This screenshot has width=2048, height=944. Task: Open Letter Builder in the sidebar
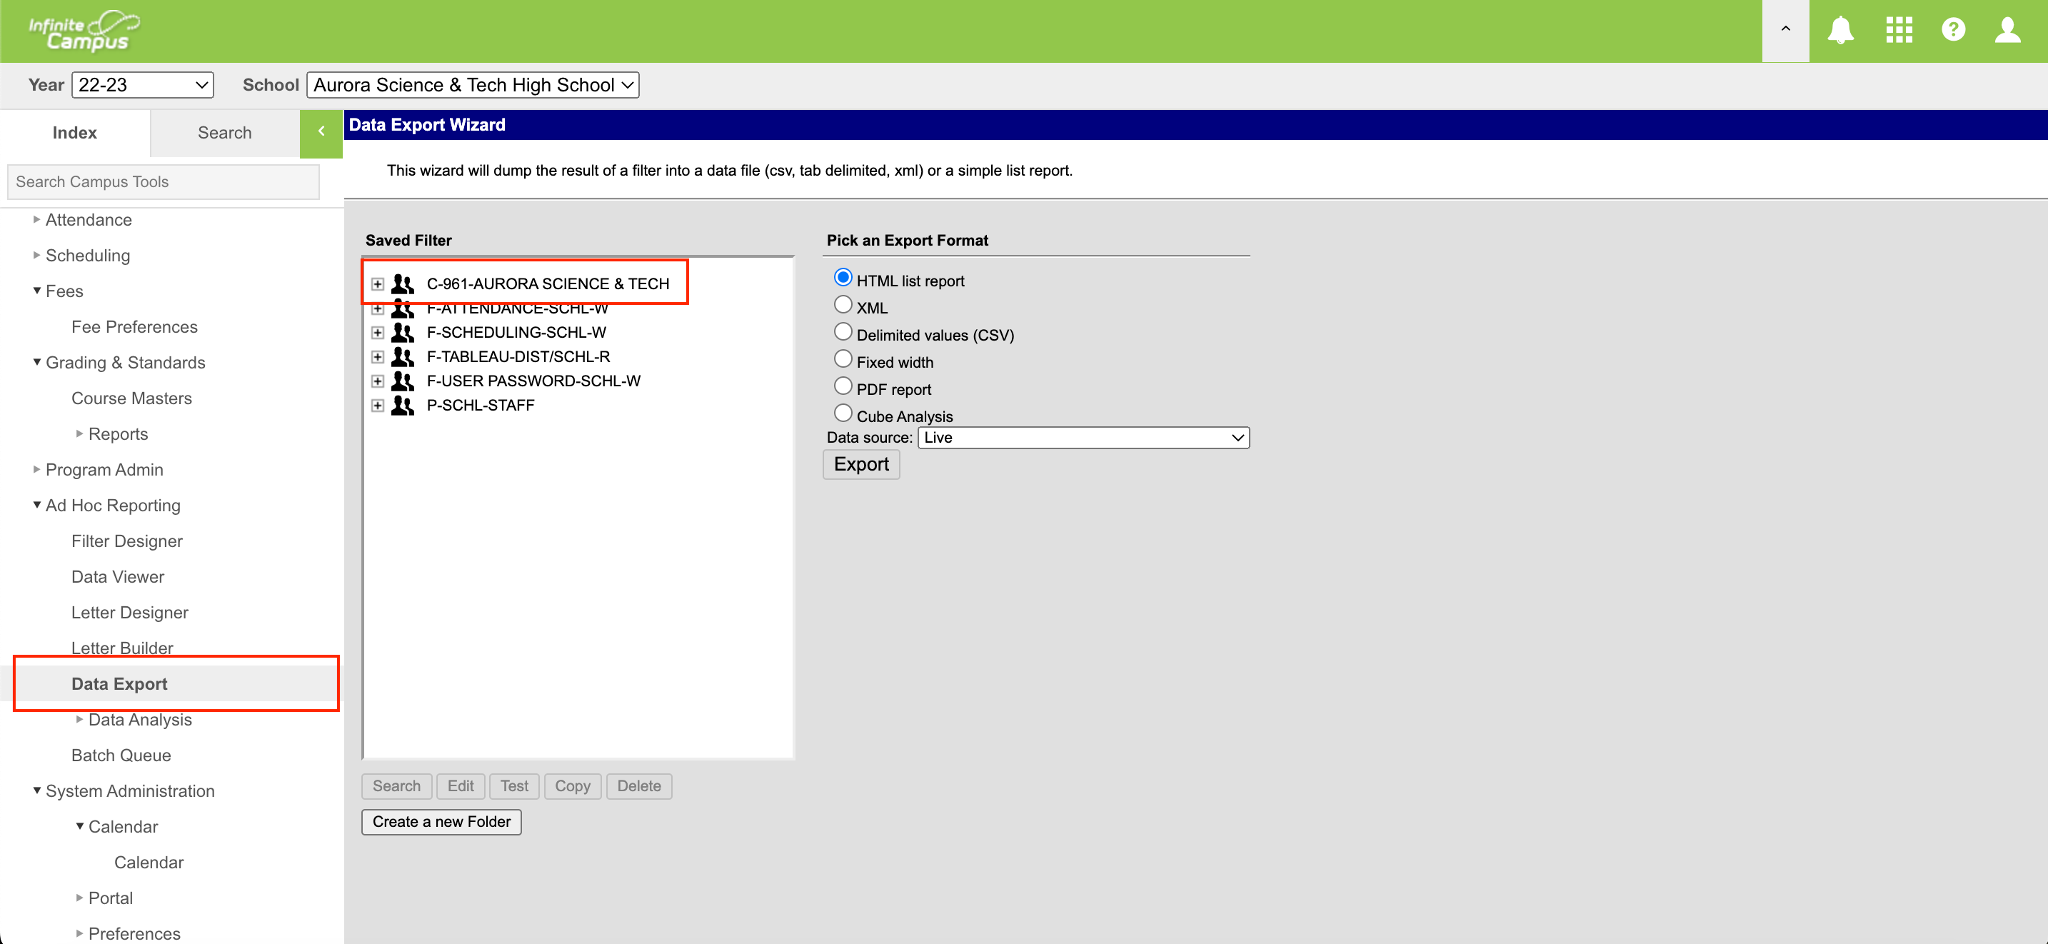(122, 648)
